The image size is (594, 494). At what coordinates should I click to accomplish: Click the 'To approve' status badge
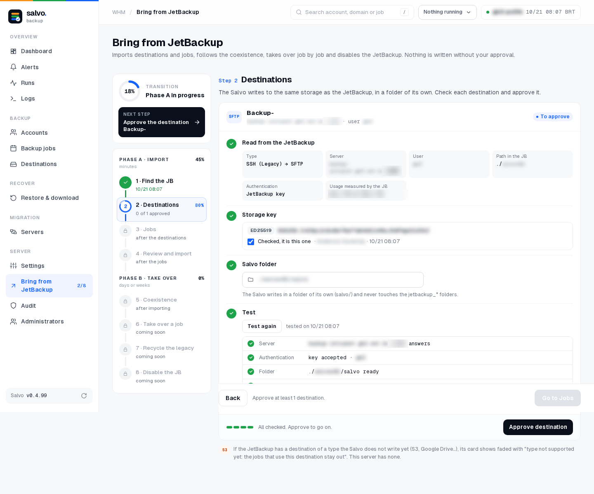[553, 117]
